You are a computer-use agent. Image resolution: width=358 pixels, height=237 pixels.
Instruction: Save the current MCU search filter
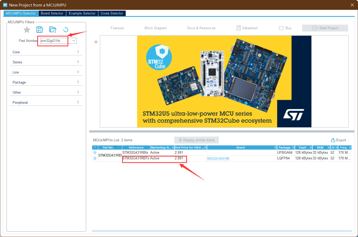point(40,29)
